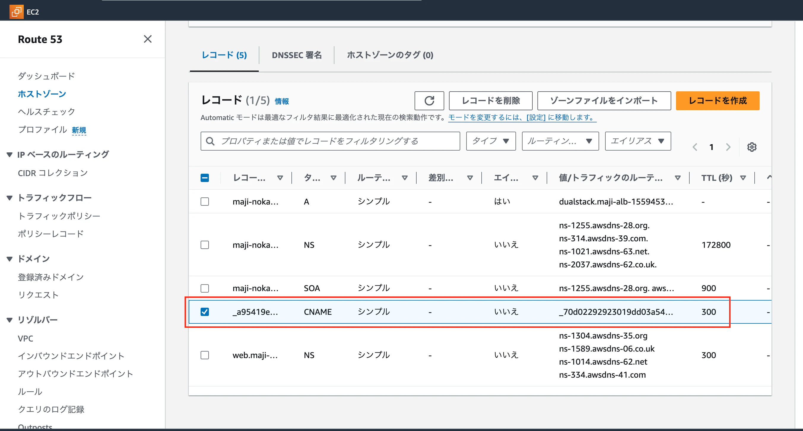
Task: Open VPC in sidebar
Action: click(x=26, y=338)
